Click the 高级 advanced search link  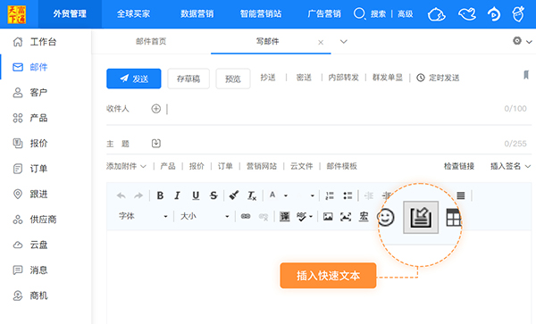[406, 14]
